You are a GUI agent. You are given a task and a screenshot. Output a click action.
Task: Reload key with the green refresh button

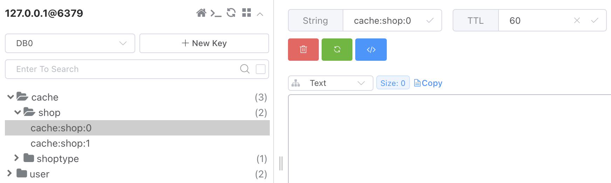click(337, 50)
